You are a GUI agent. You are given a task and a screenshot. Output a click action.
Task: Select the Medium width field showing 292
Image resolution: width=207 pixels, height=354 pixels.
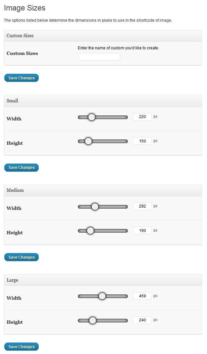(142, 206)
